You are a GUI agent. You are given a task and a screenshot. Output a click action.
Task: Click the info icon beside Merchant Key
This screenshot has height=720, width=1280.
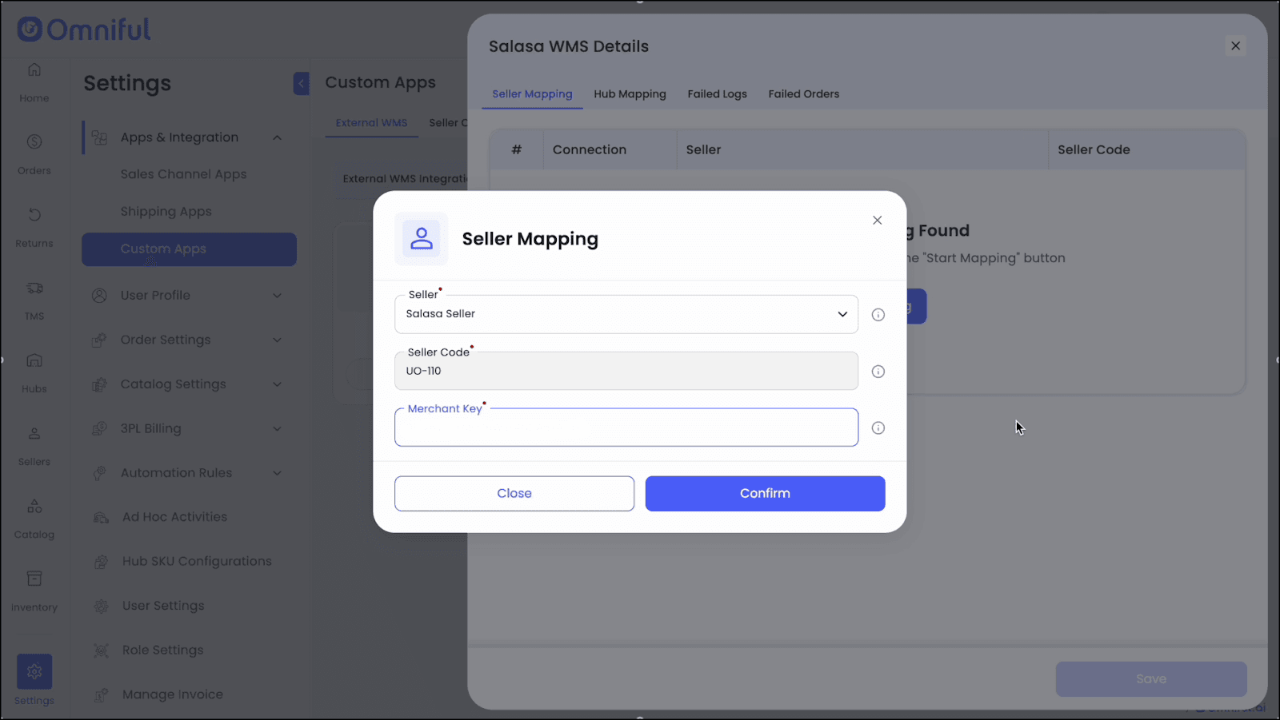878,428
